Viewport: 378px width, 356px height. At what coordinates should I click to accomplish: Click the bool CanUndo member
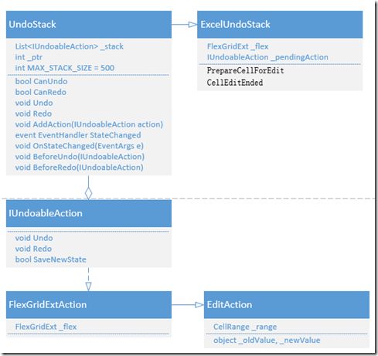[x=41, y=81]
